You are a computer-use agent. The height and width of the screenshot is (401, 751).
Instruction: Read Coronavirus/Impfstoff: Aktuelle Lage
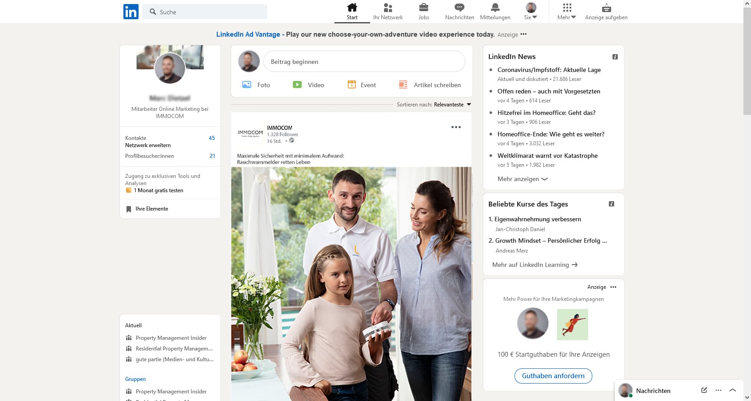tap(549, 70)
